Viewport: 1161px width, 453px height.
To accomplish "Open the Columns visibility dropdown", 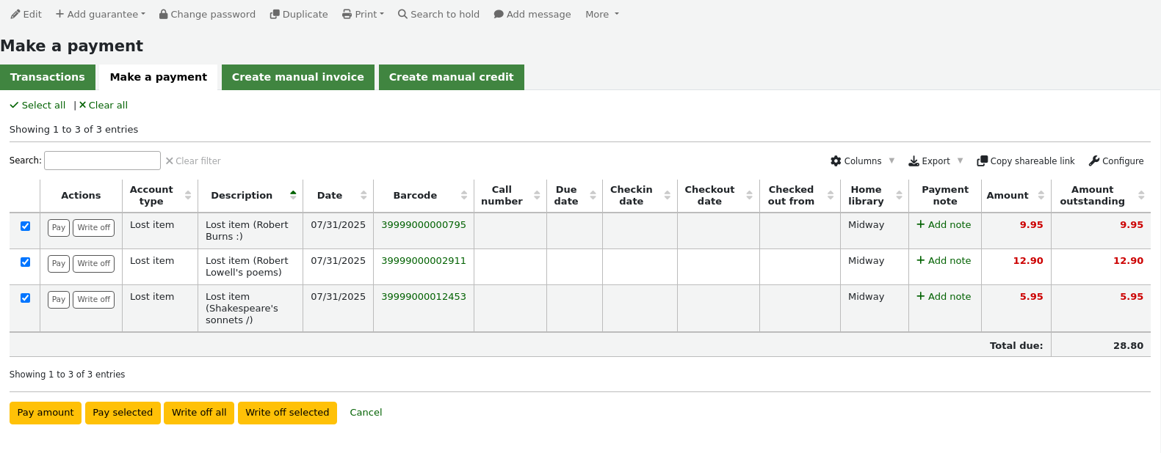I will click(862, 161).
